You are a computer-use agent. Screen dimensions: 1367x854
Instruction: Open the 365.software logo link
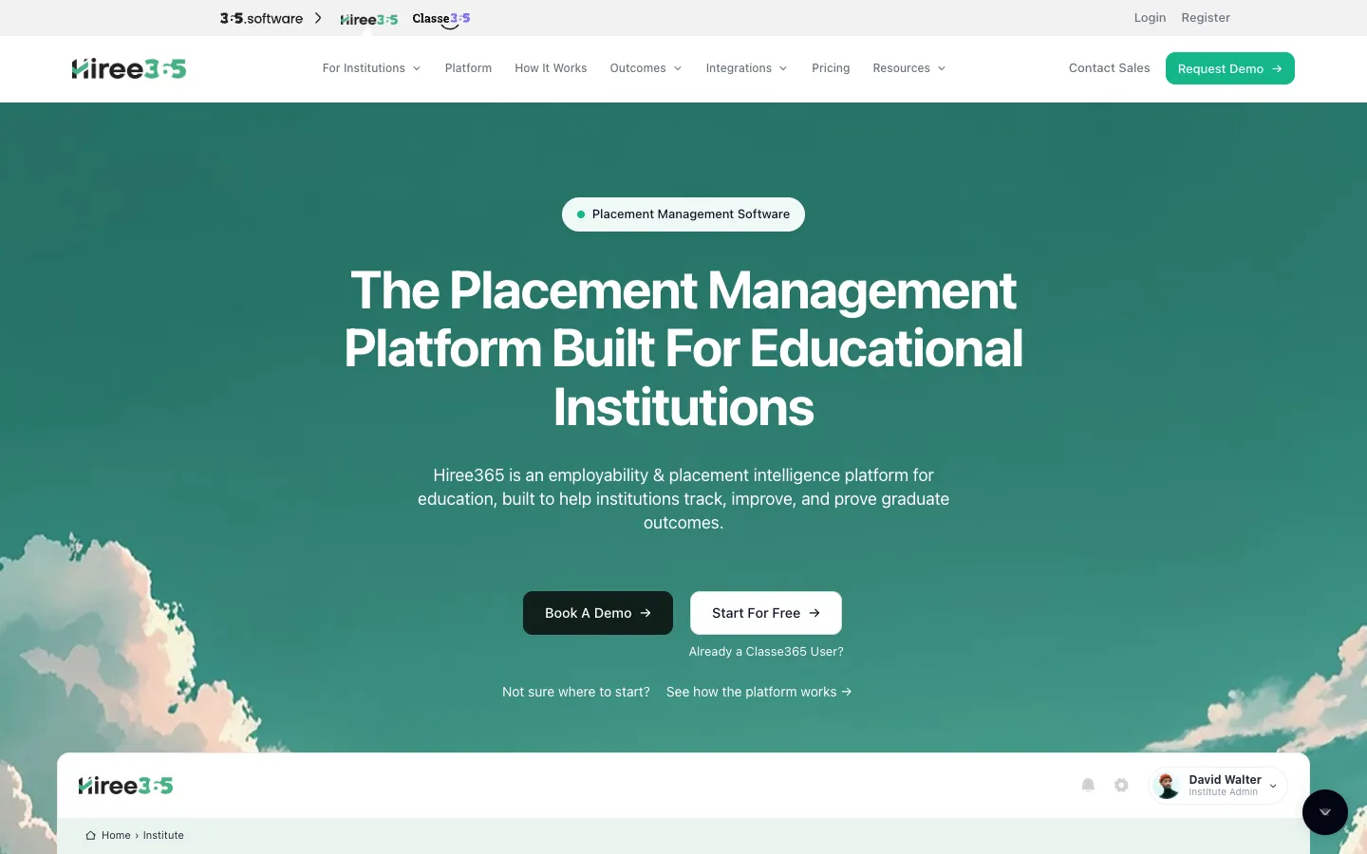pyautogui.click(x=261, y=18)
